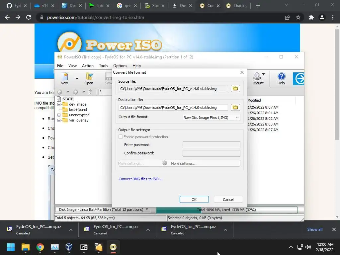Image resolution: width=340 pixels, height=255 pixels.
Task: Click the New toolbar icon in PowerISO
Action: coord(64,78)
